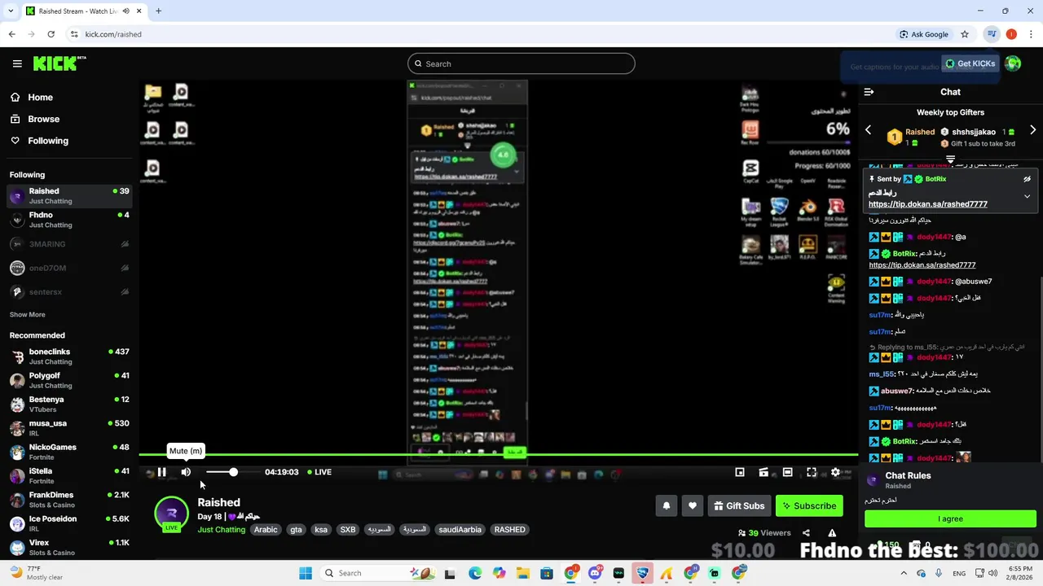Open Fhdno channel from Following list
This screenshot has width=1043, height=586.
tap(69, 220)
